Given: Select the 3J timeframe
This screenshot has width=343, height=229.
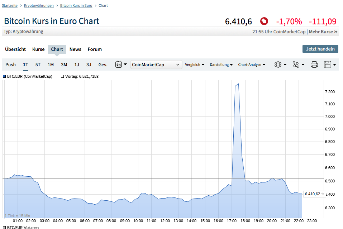Looking at the screenshot, I should 89,65.
